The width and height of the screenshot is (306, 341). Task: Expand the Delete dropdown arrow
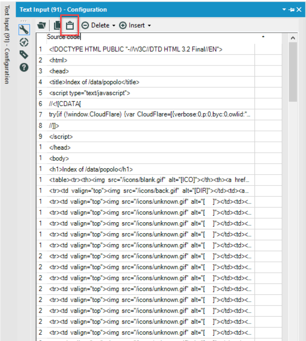coord(114,26)
